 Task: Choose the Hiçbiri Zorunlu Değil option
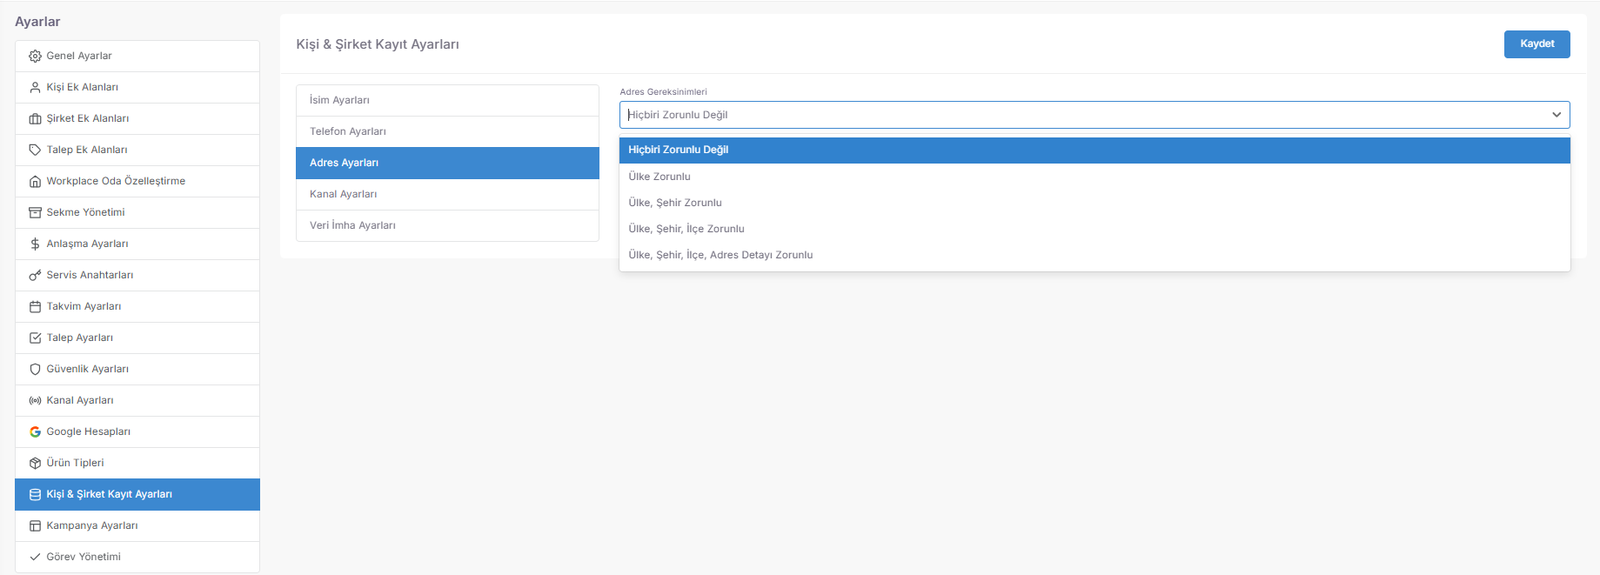[1095, 150]
